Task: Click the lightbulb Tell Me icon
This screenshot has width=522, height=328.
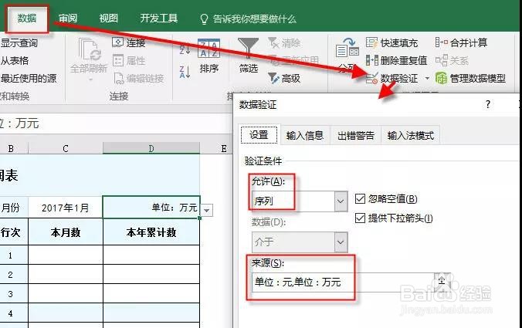Action: (204, 19)
